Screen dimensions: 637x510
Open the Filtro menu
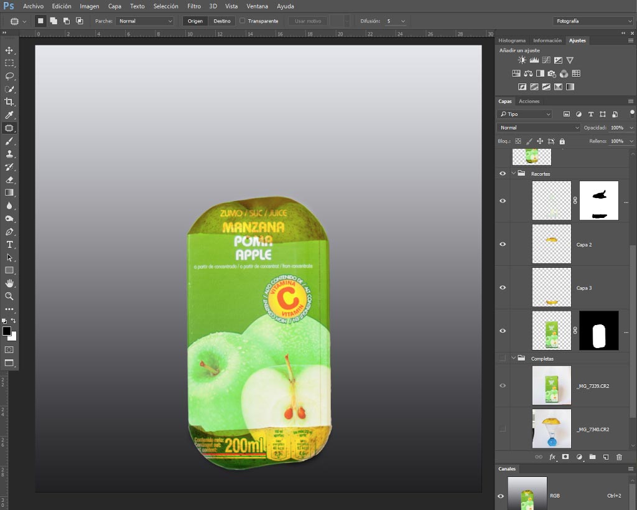pos(194,6)
